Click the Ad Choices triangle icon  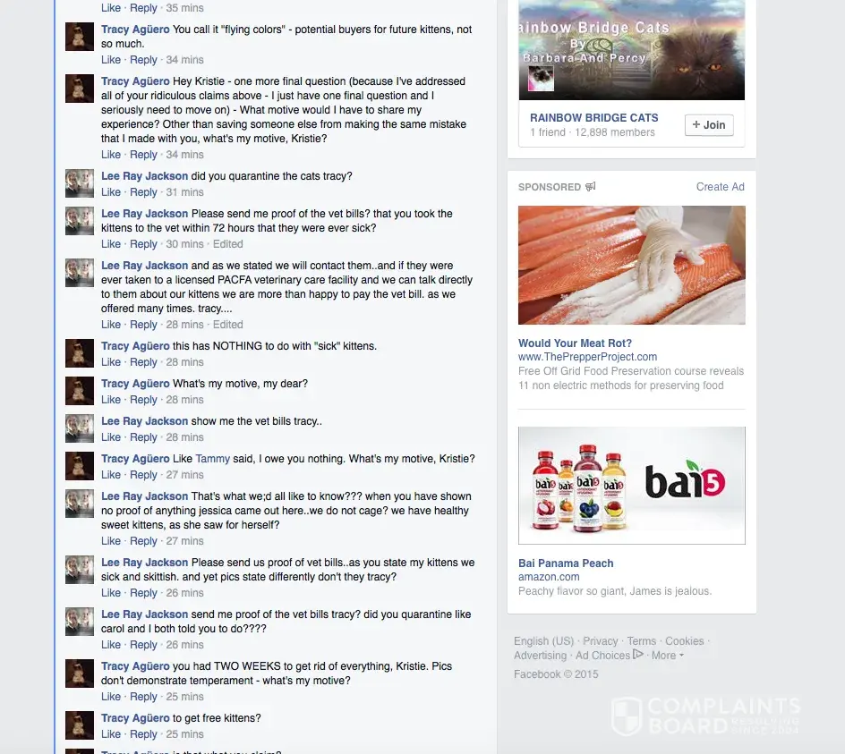tap(638, 655)
